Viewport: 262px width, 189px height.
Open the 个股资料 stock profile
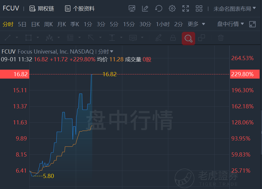(80, 9)
